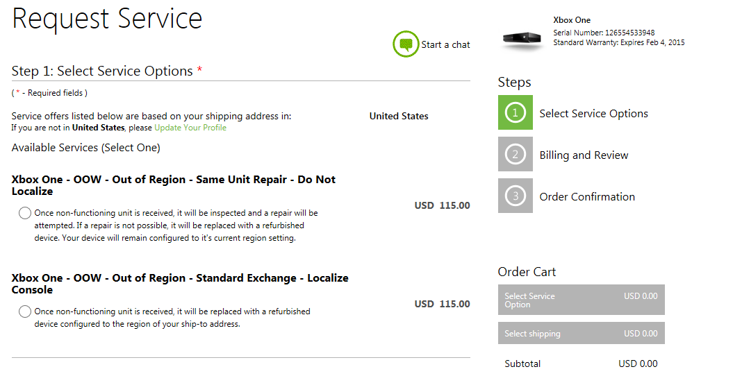Click the Select shipping cart row
742x376 pixels.
[x=581, y=333]
